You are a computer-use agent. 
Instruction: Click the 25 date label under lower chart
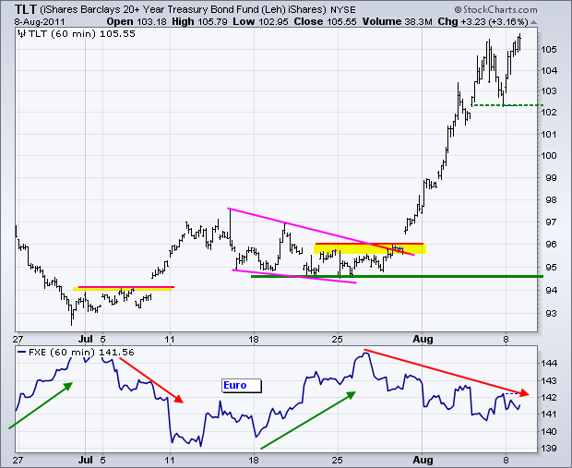click(338, 460)
